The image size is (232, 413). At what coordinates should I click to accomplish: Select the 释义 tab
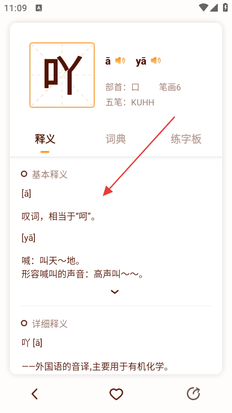[x=45, y=139]
